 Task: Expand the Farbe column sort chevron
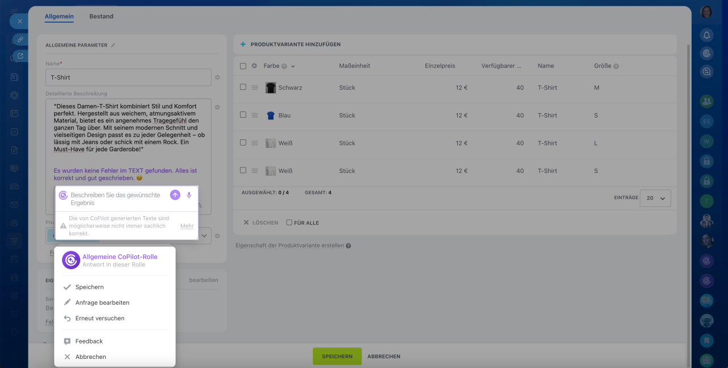293,67
